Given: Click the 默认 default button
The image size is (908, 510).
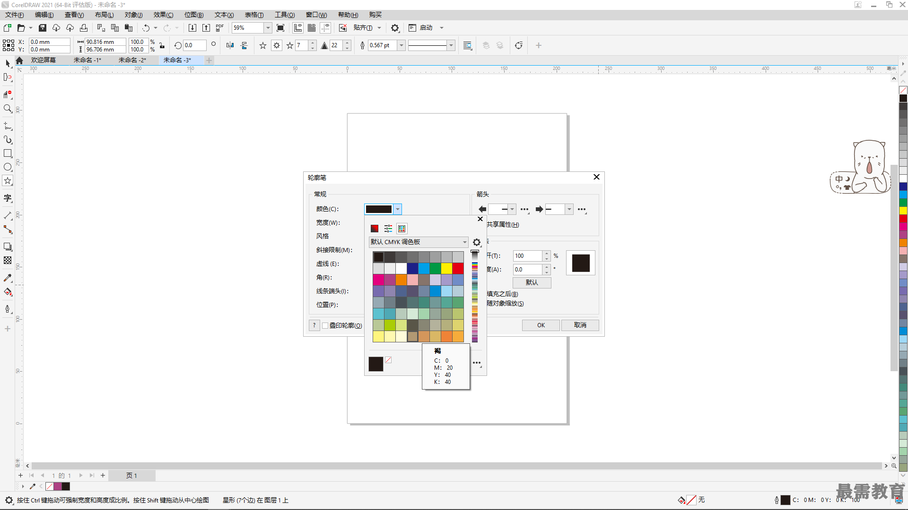Looking at the screenshot, I should click(532, 282).
